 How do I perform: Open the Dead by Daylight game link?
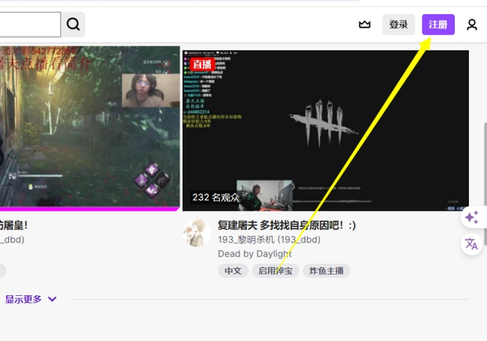pyautogui.click(x=255, y=254)
